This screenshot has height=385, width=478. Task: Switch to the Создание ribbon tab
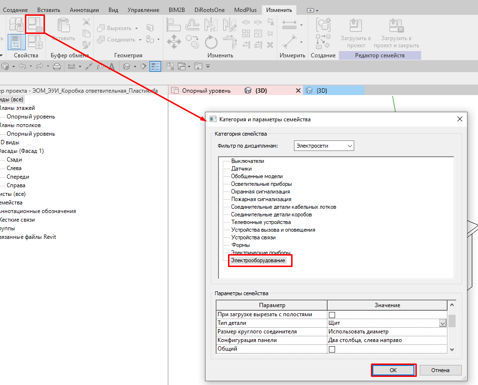tap(15, 10)
